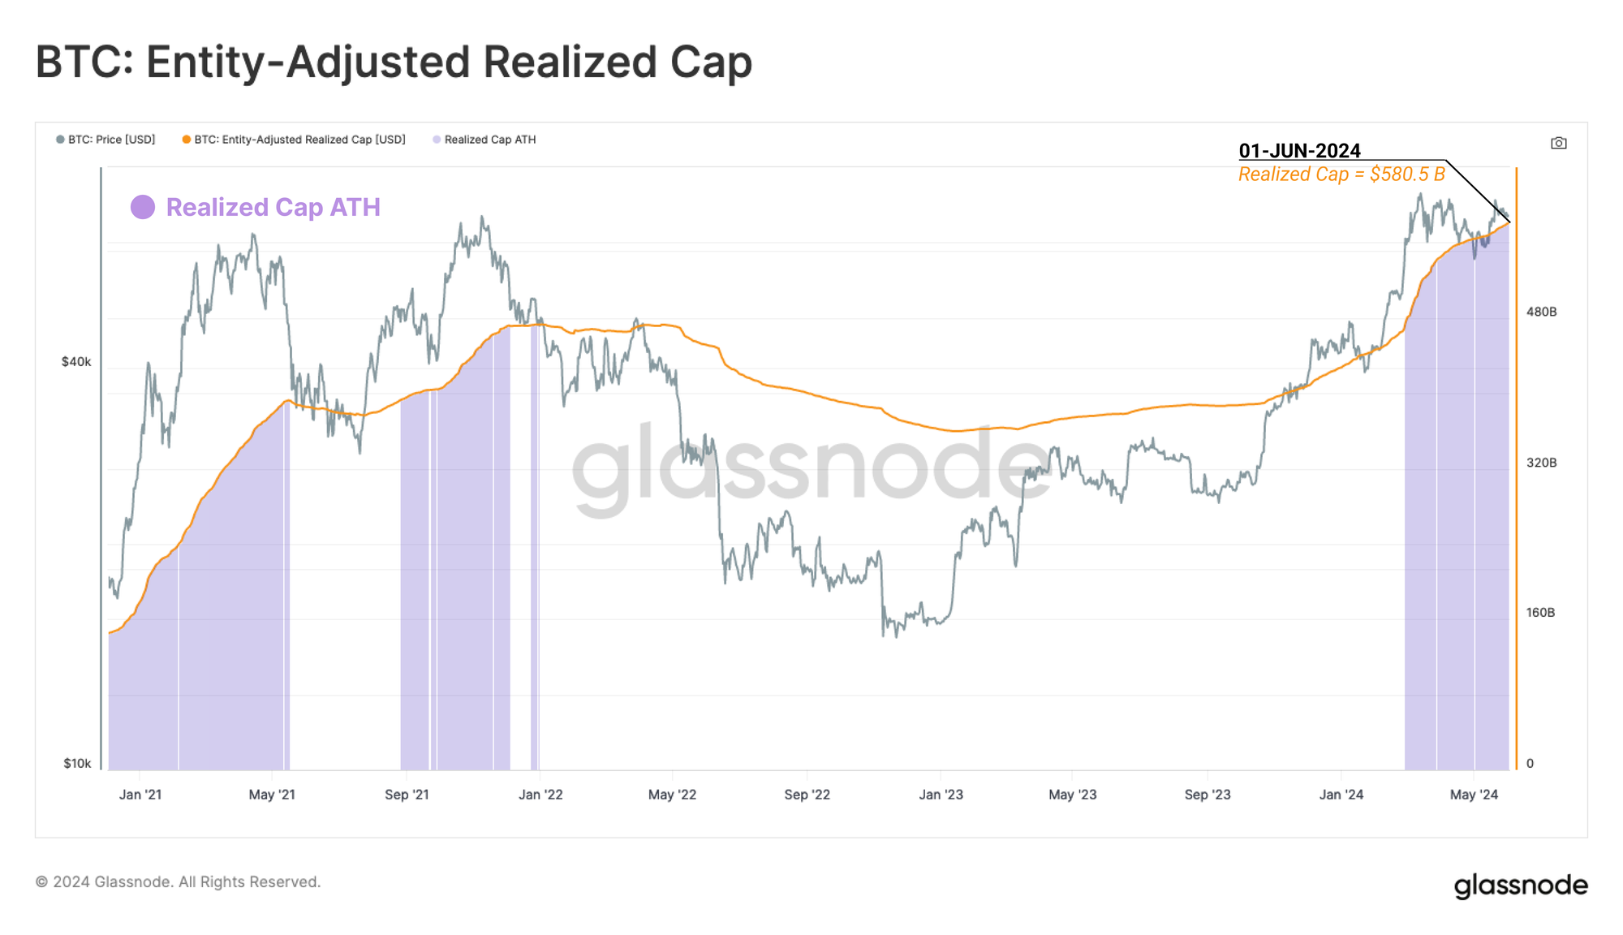This screenshot has width=1623, height=935.
Task: Click the Realized Cap = $580.5 B annotation
Action: pyautogui.click(x=1341, y=175)
